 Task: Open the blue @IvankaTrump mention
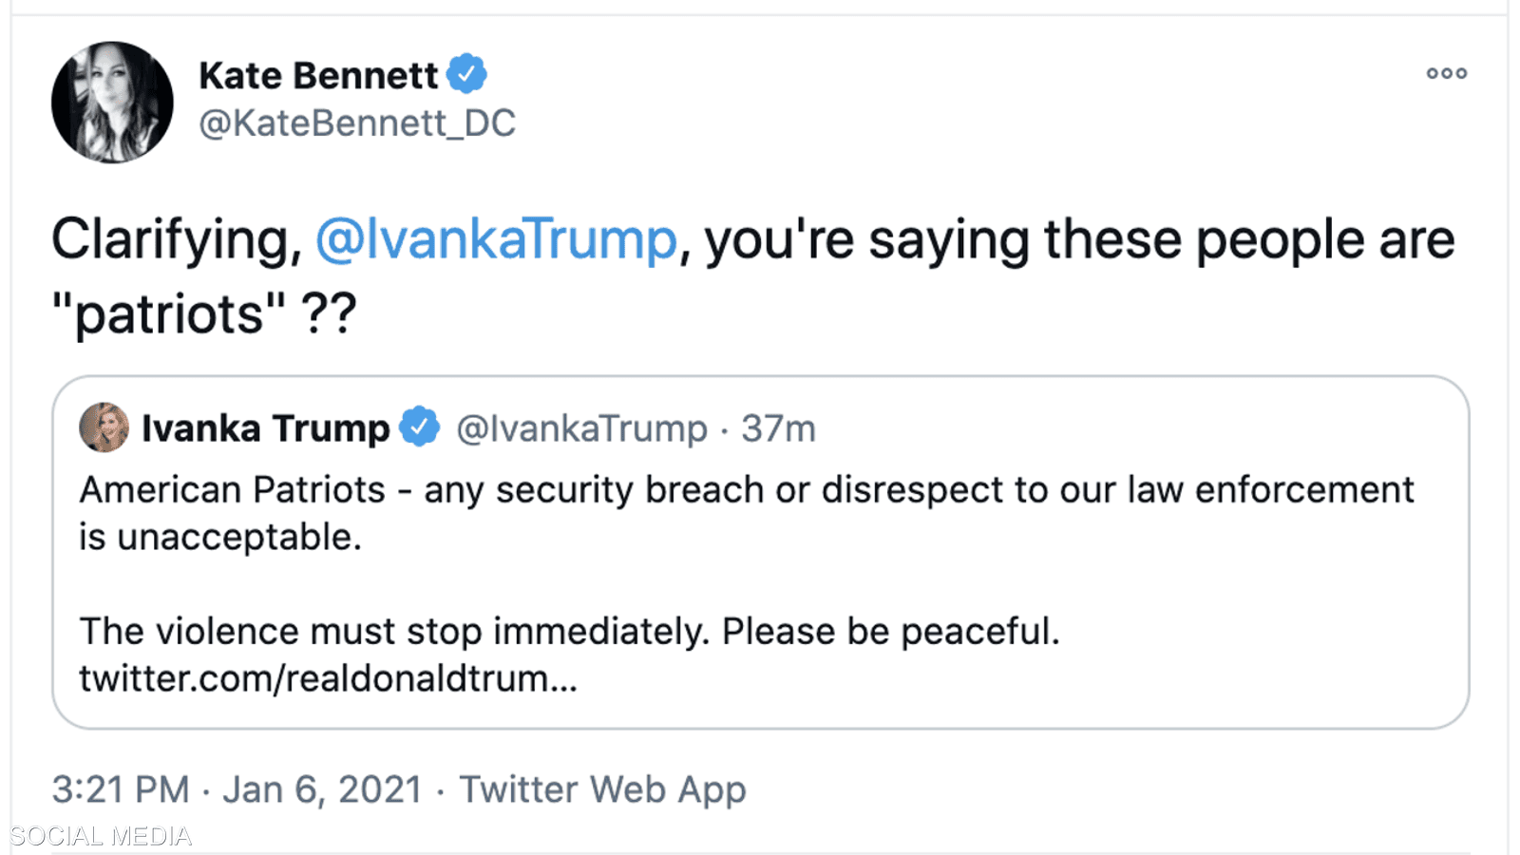[496, 238]
